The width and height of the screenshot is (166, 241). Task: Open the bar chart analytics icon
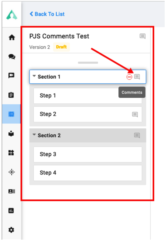point(11,210)
